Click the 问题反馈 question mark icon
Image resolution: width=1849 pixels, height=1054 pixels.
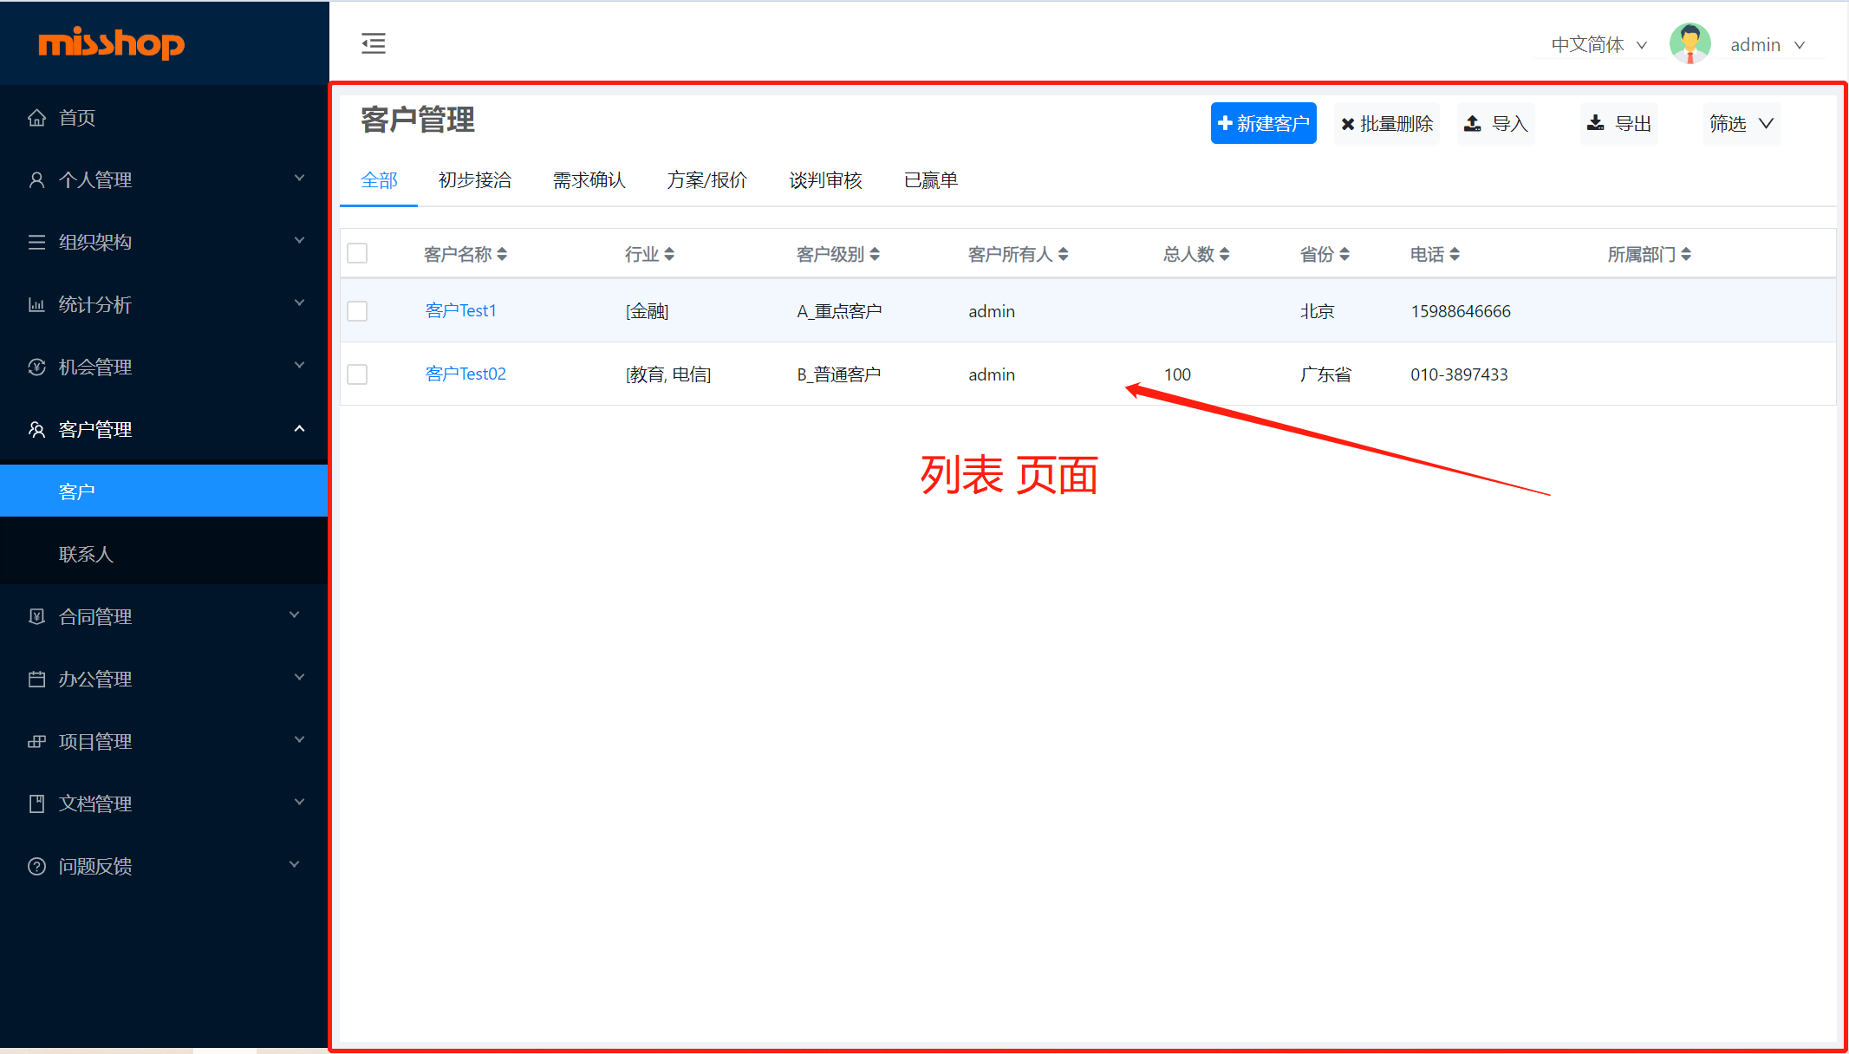click(36, 866)
